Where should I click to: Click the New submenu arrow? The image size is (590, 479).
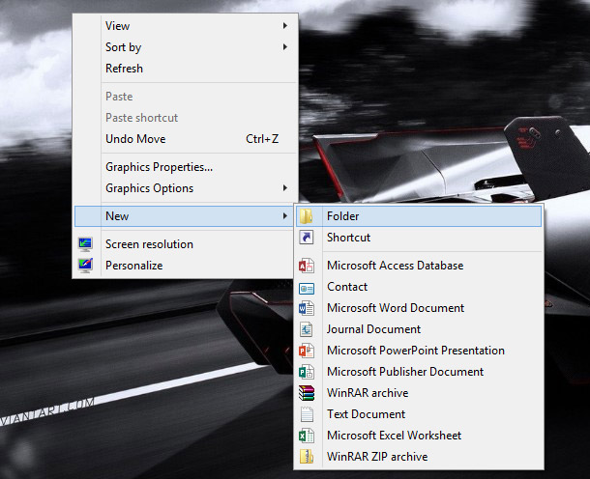coord(284,216)
